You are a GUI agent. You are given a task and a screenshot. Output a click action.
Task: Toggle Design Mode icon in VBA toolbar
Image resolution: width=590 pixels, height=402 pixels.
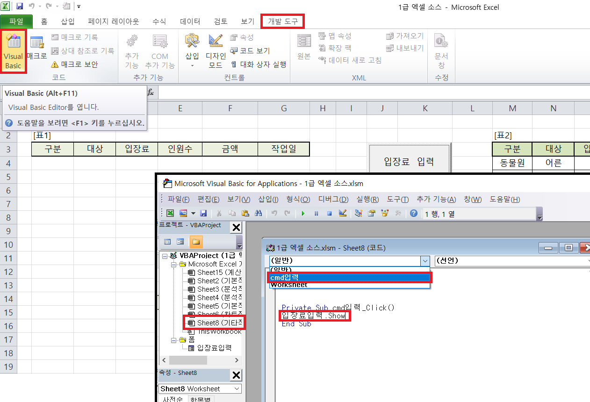[342, 213]
